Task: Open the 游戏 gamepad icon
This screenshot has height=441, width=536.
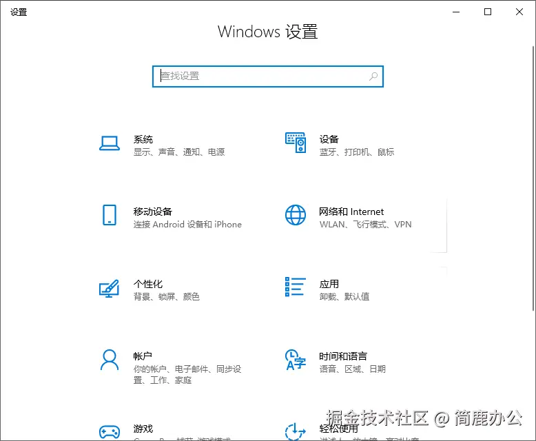Action: [110, 432]
